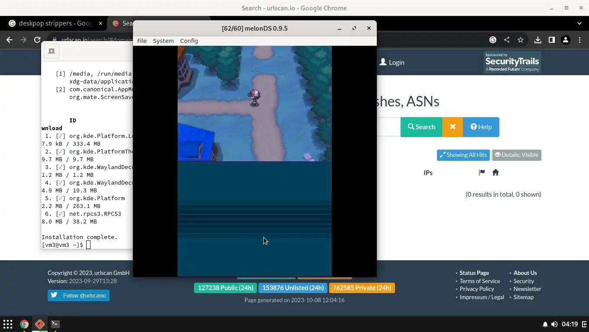
Task: Open the blue Help button
Action: tap(481, 127)
